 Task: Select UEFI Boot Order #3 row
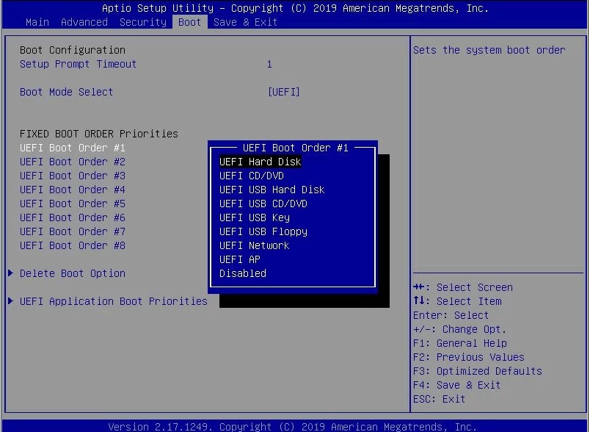[72, 176]
